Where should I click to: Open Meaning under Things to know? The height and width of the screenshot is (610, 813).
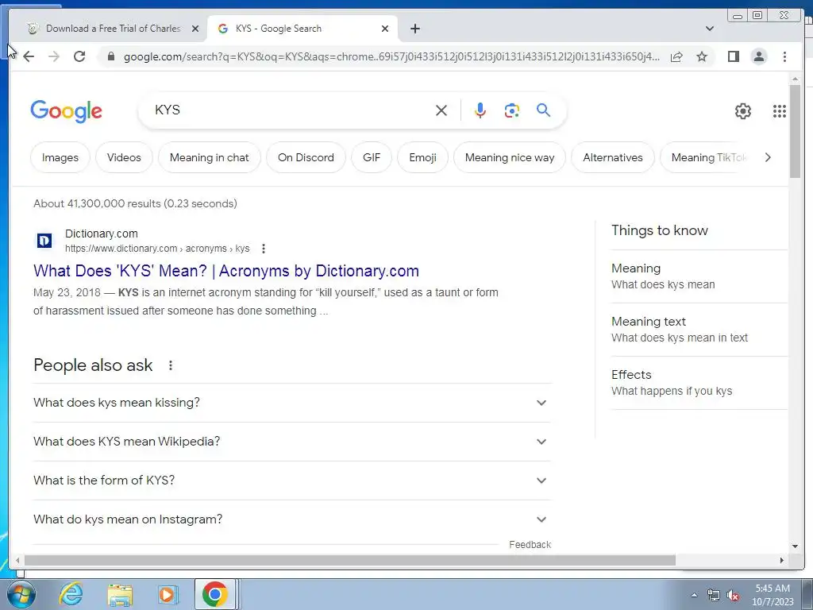coord(699,276)
